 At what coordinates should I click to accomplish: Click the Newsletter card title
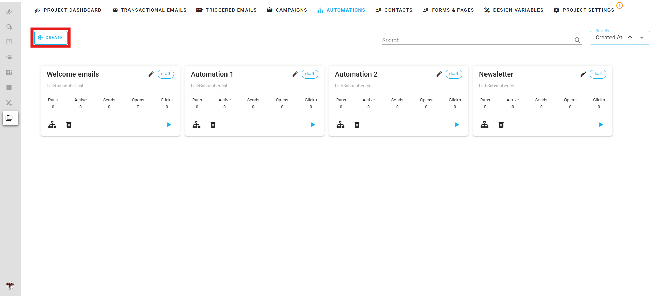click(x=496, y=74)
